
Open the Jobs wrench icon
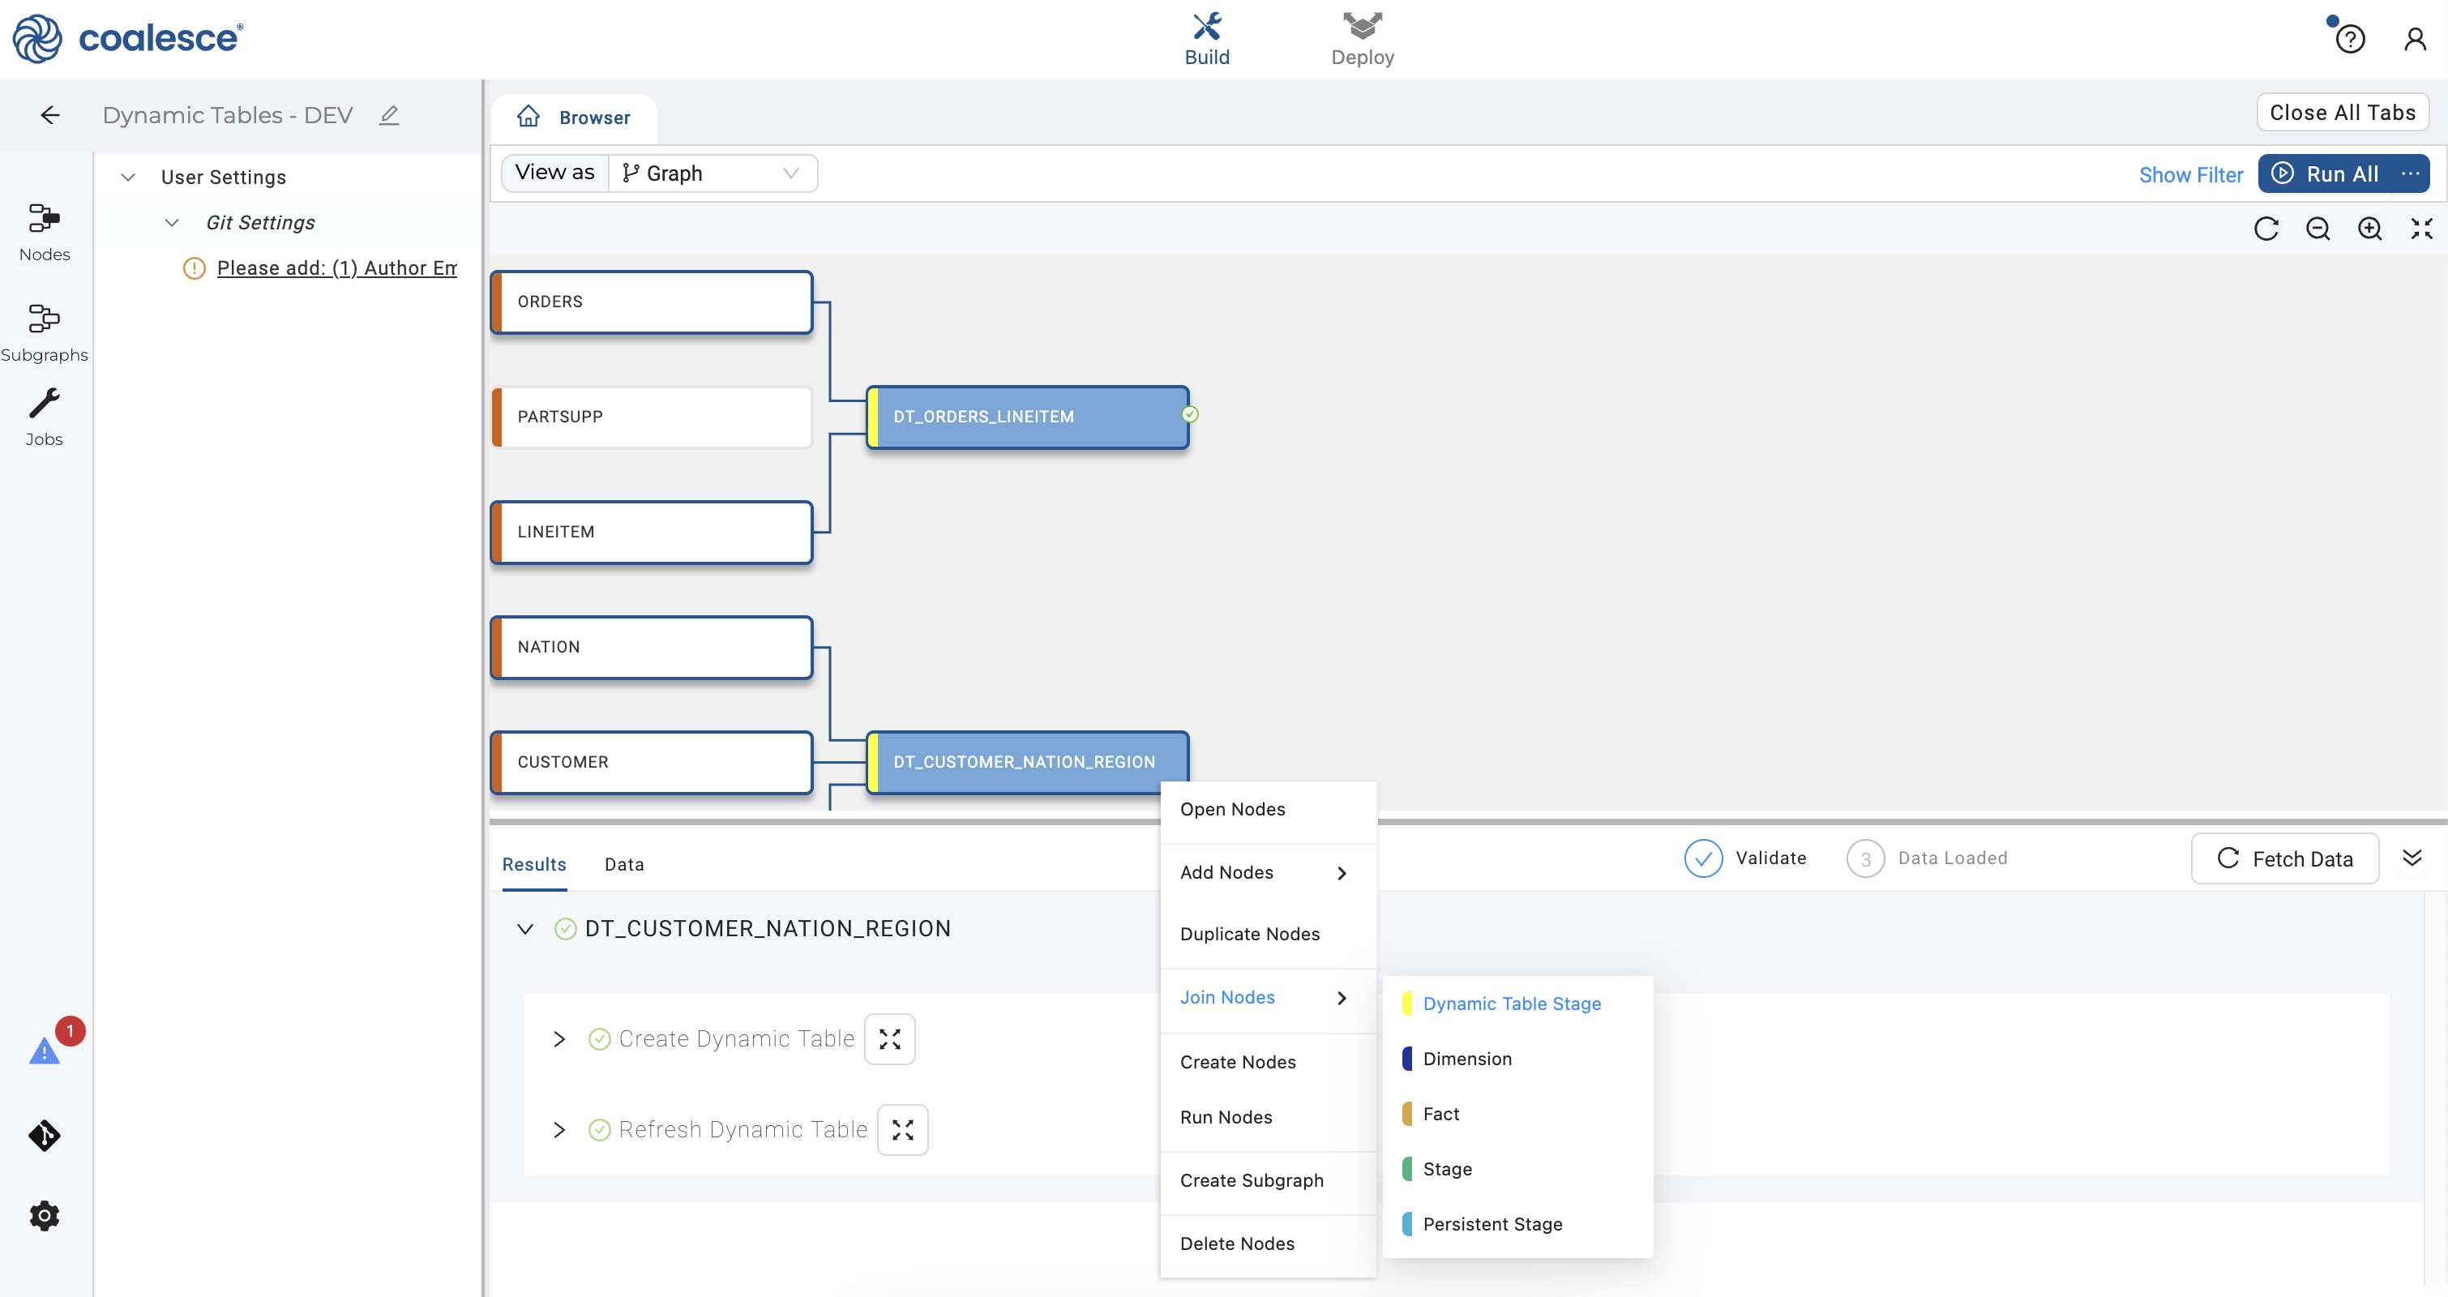tap(44, 404)
